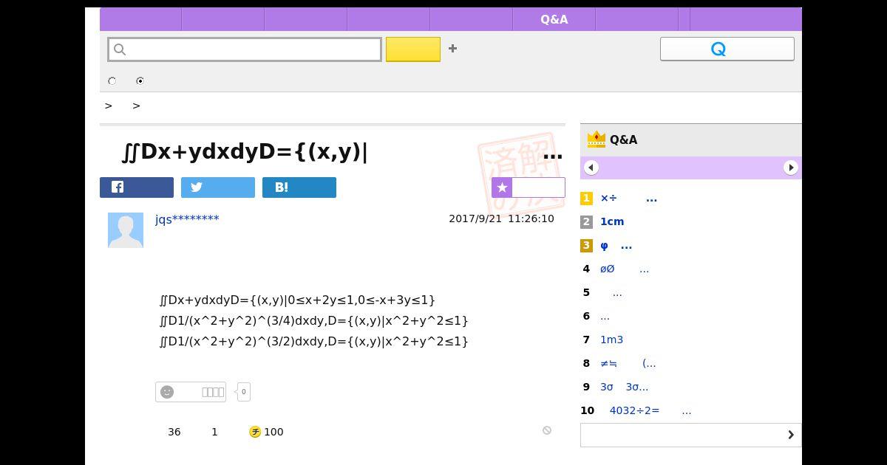Click the smiley reaction button

point(191,392)
